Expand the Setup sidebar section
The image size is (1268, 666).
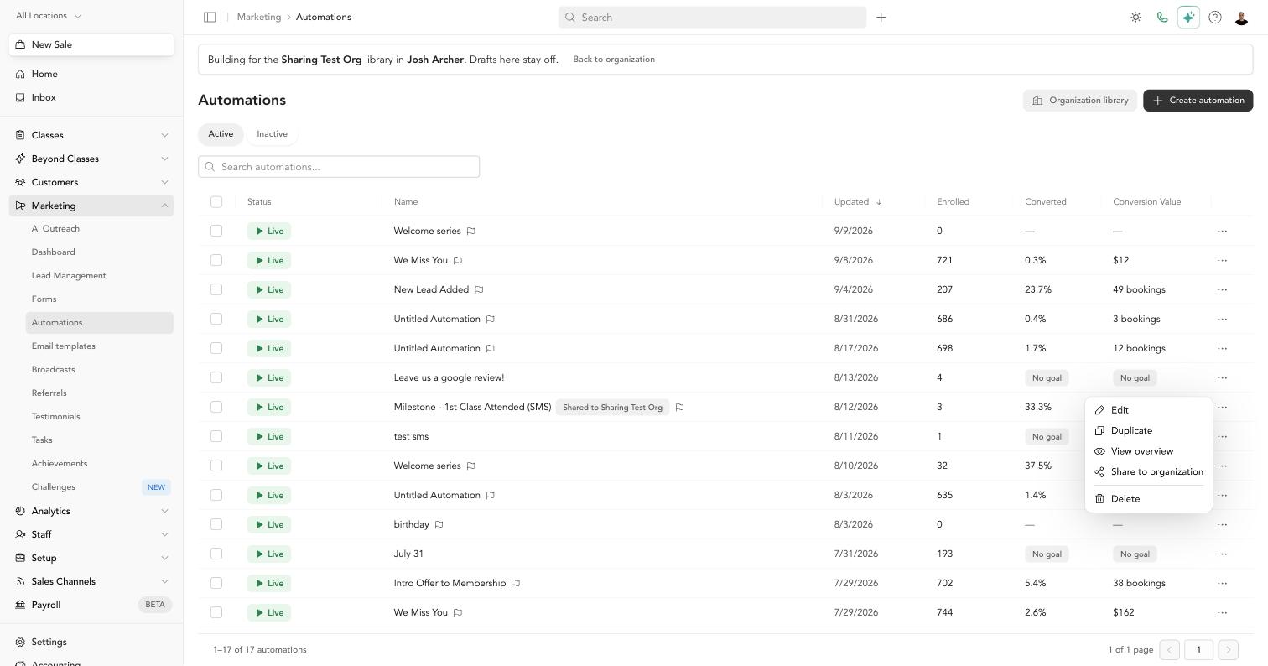click(x=91, y=558)
